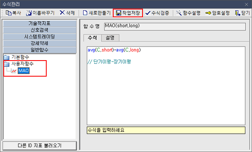Click the comment line 단기이평-장기이평
The image size is (252, 152).
click(x=109, y=62)
